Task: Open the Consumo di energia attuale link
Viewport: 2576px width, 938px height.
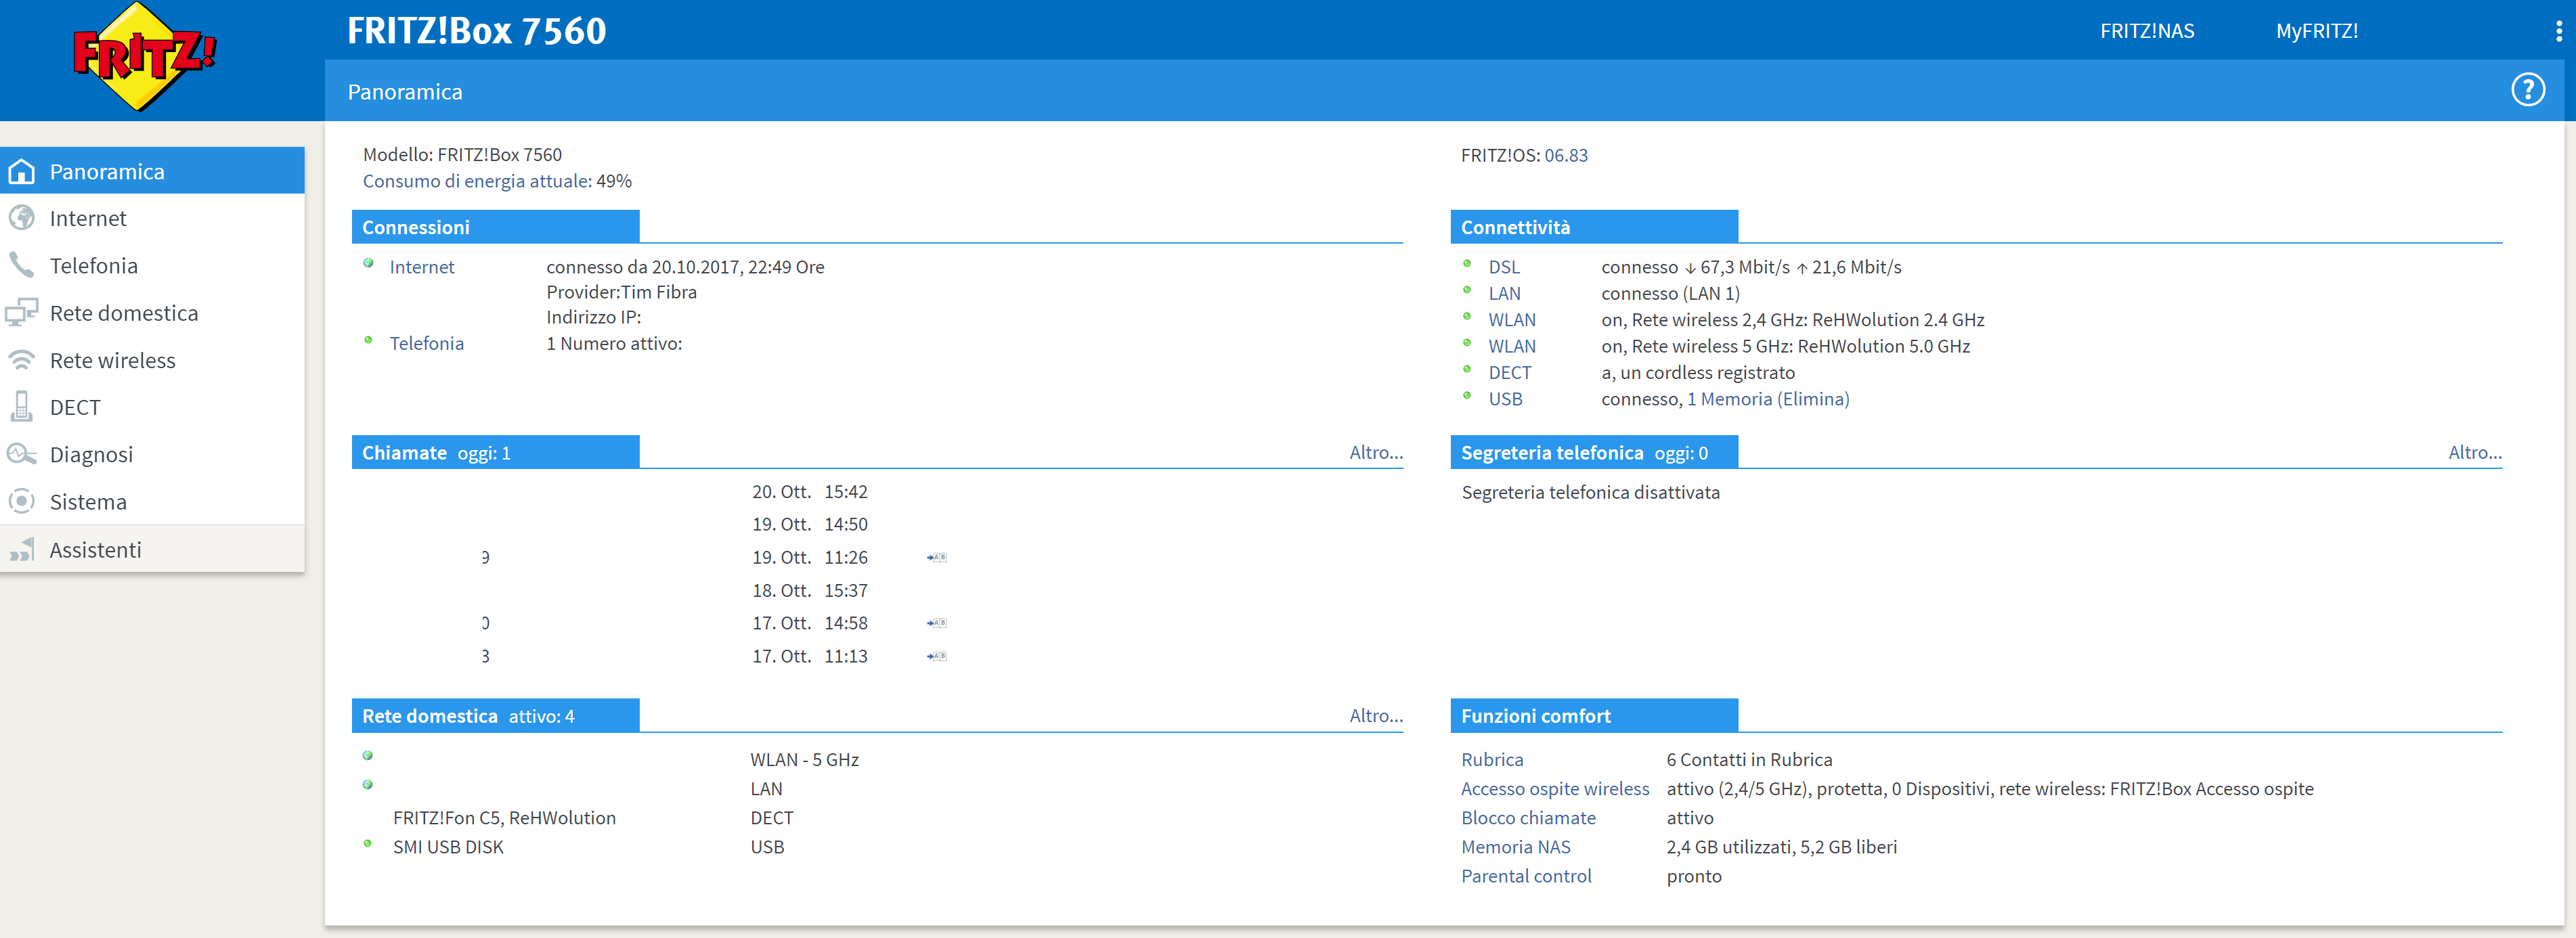Action: click(475, 181)
